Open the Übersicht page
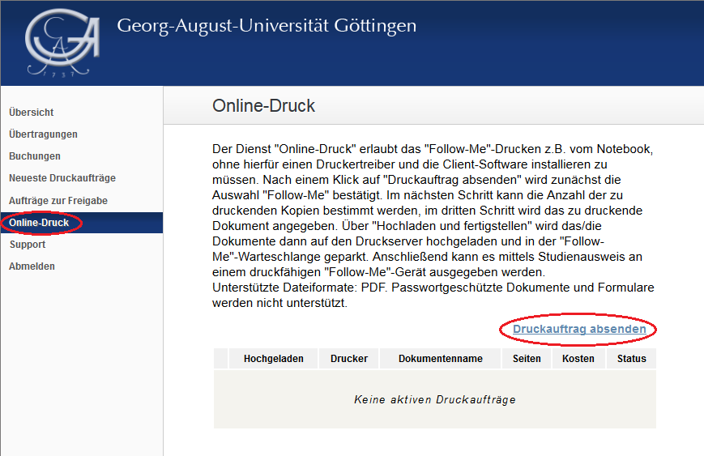The width and height of the screenshot is (704, 456). 32,113
